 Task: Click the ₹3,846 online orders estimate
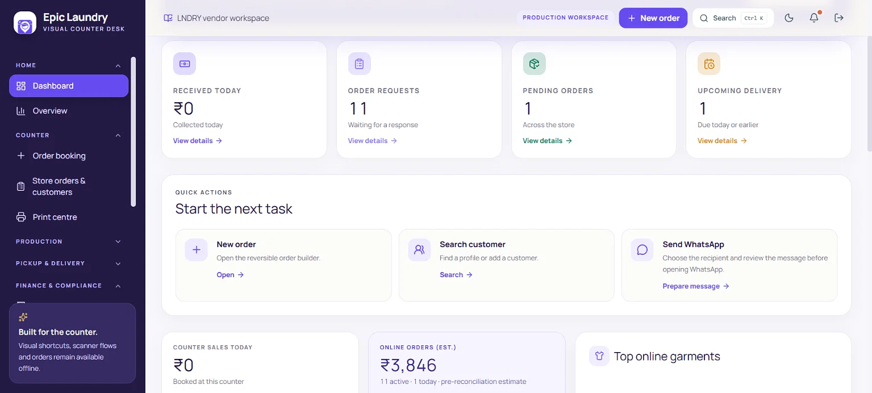tap(408, 365)
